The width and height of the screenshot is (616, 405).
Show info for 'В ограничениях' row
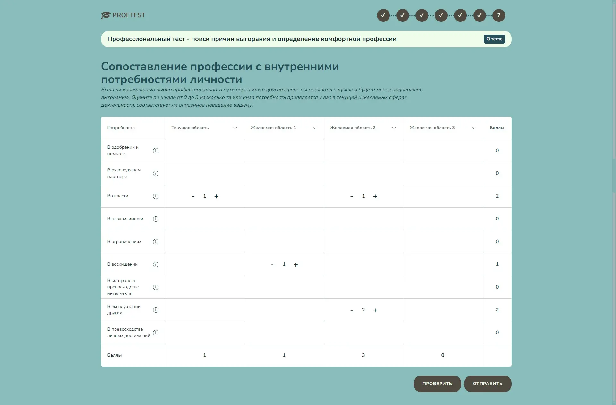(x=156, y=242)
